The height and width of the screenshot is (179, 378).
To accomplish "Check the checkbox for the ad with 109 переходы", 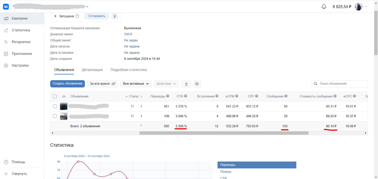I will [55, 116].
